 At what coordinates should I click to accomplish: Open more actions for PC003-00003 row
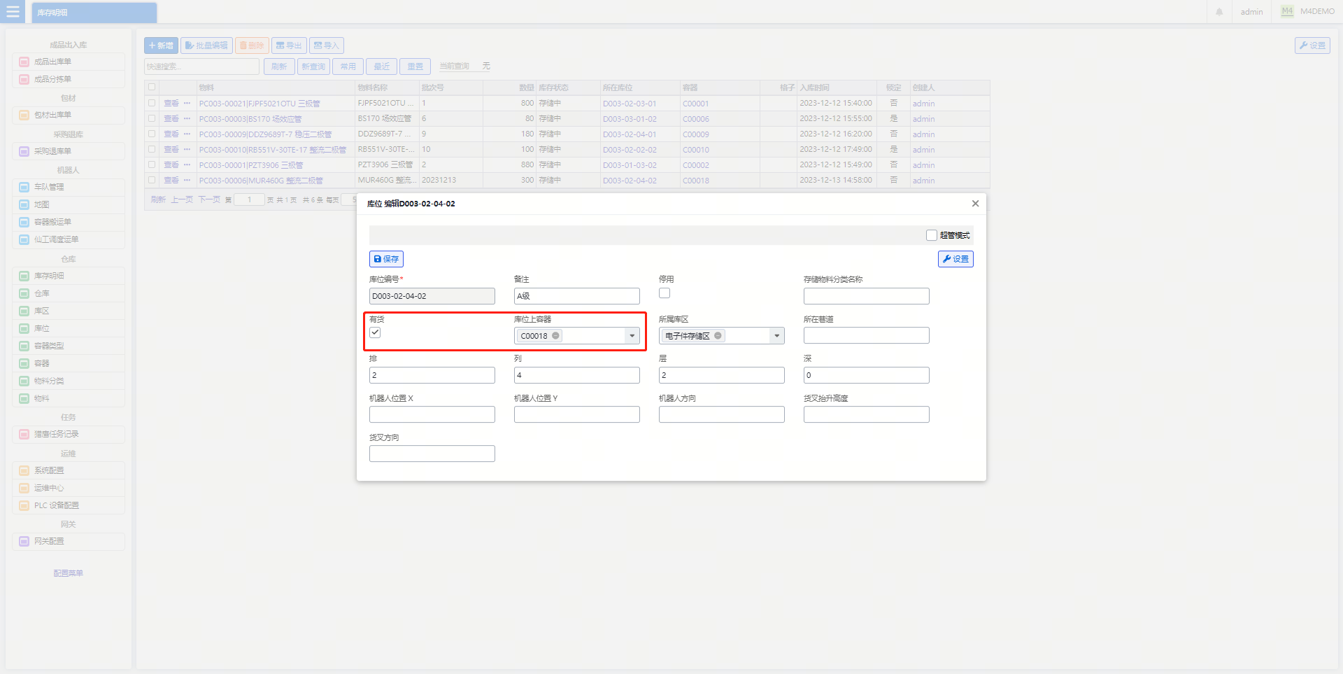coord(187,118)
